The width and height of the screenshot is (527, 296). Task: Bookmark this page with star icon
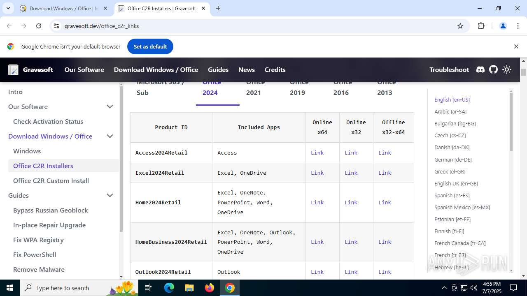click(x=460, y=26)
